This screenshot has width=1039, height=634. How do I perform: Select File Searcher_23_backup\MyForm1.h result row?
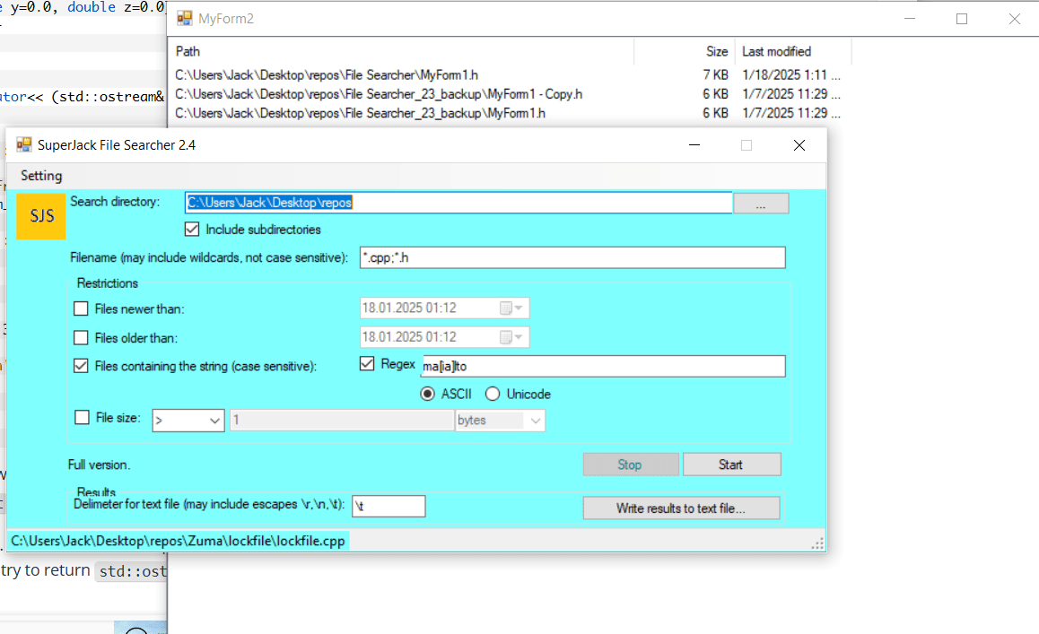[507, 113]
